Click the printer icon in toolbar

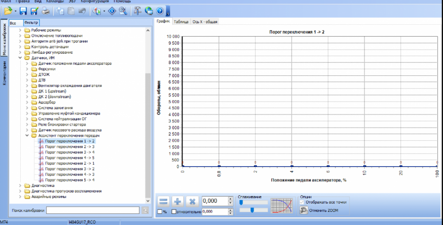pos(45,11)
